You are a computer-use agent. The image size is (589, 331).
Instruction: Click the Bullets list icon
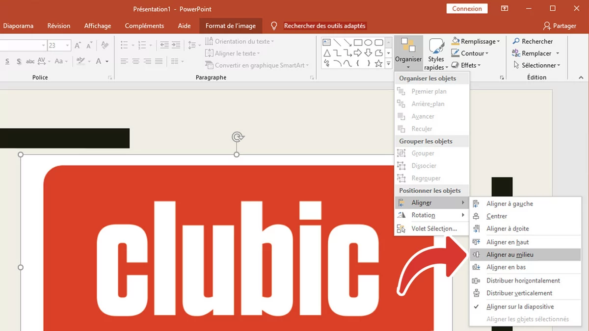coord(124,45)
